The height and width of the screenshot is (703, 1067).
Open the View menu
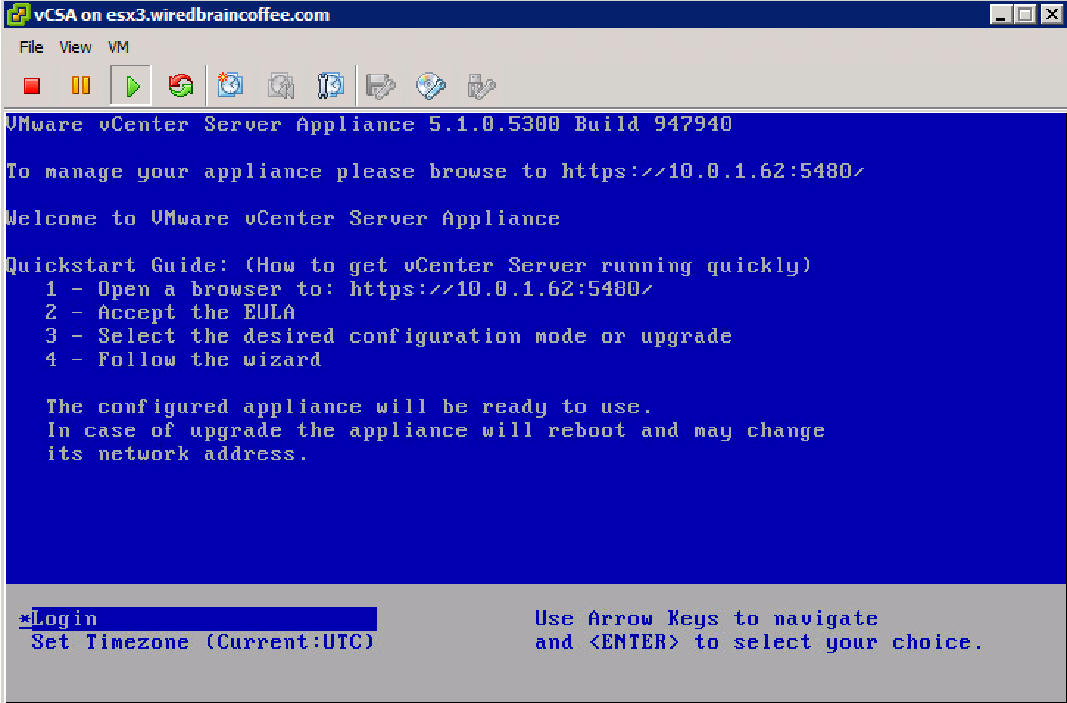pyautogui.click(x=75, y=47)
